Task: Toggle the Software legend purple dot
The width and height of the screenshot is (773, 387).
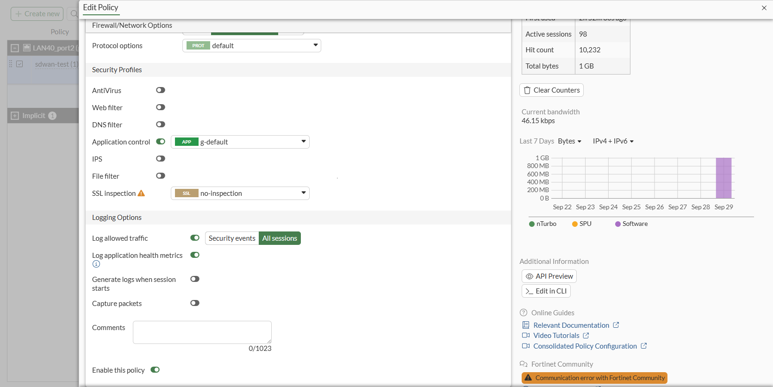Action: click(618, 224)
